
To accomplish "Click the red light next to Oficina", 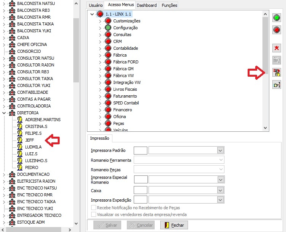I will click(x=108, y=117).
